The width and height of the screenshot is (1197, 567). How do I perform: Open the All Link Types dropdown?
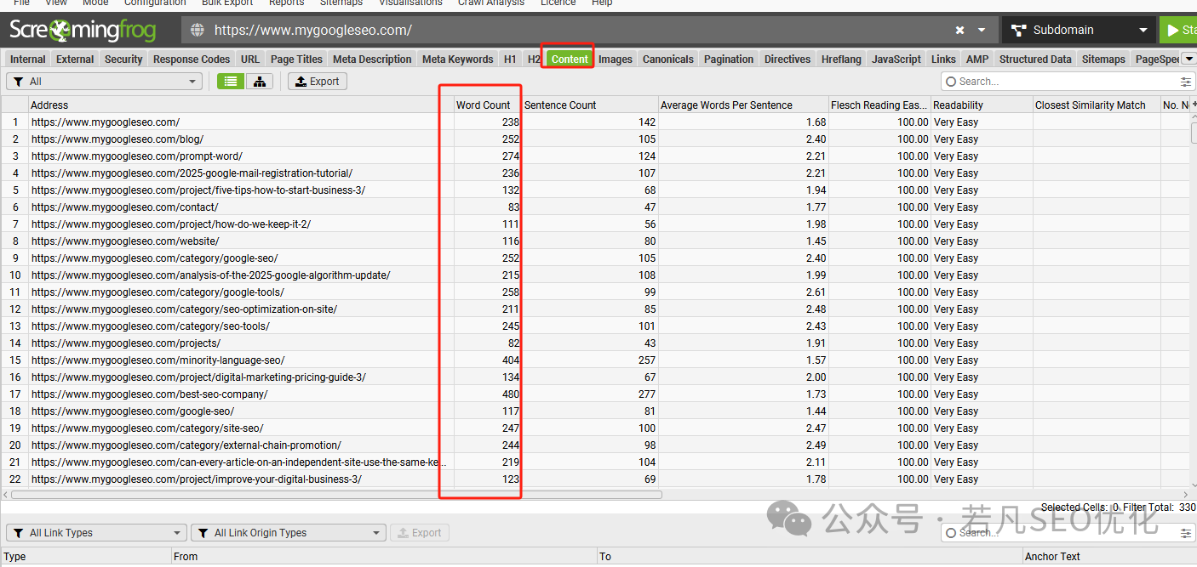pyautogui.click(x=96, y=533)
